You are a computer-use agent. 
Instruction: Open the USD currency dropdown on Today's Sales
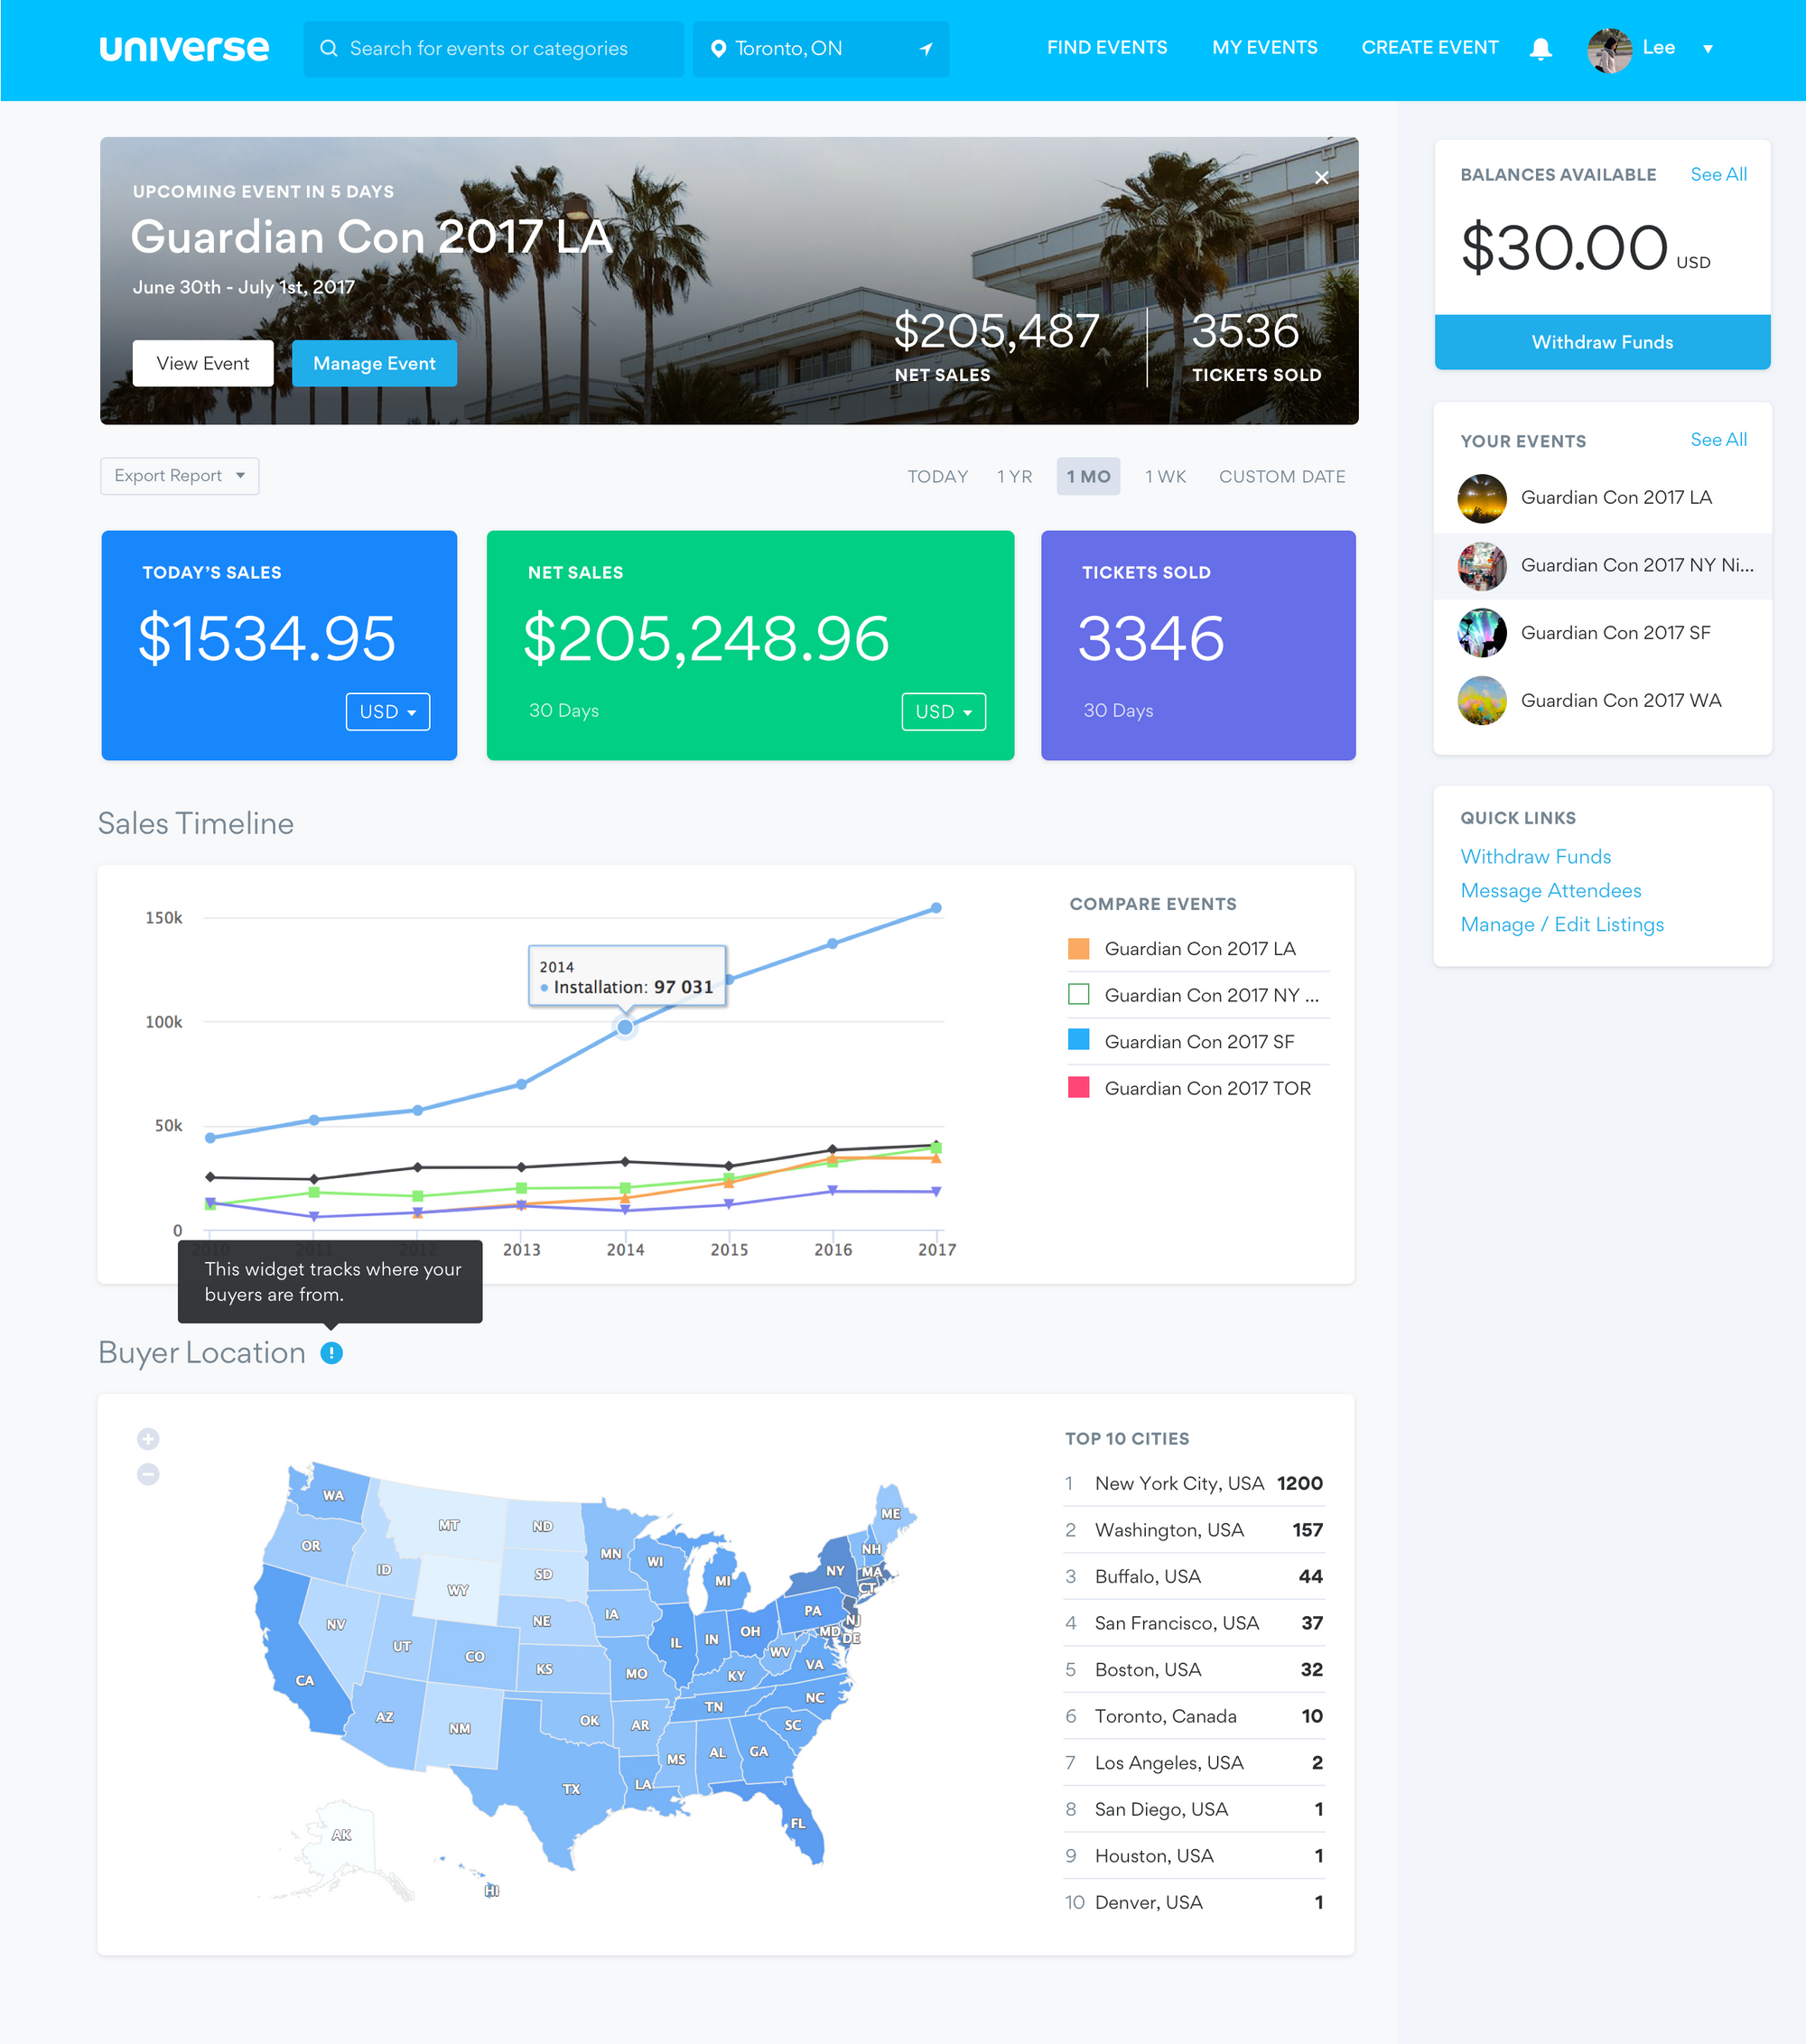(x=388, y=711)
